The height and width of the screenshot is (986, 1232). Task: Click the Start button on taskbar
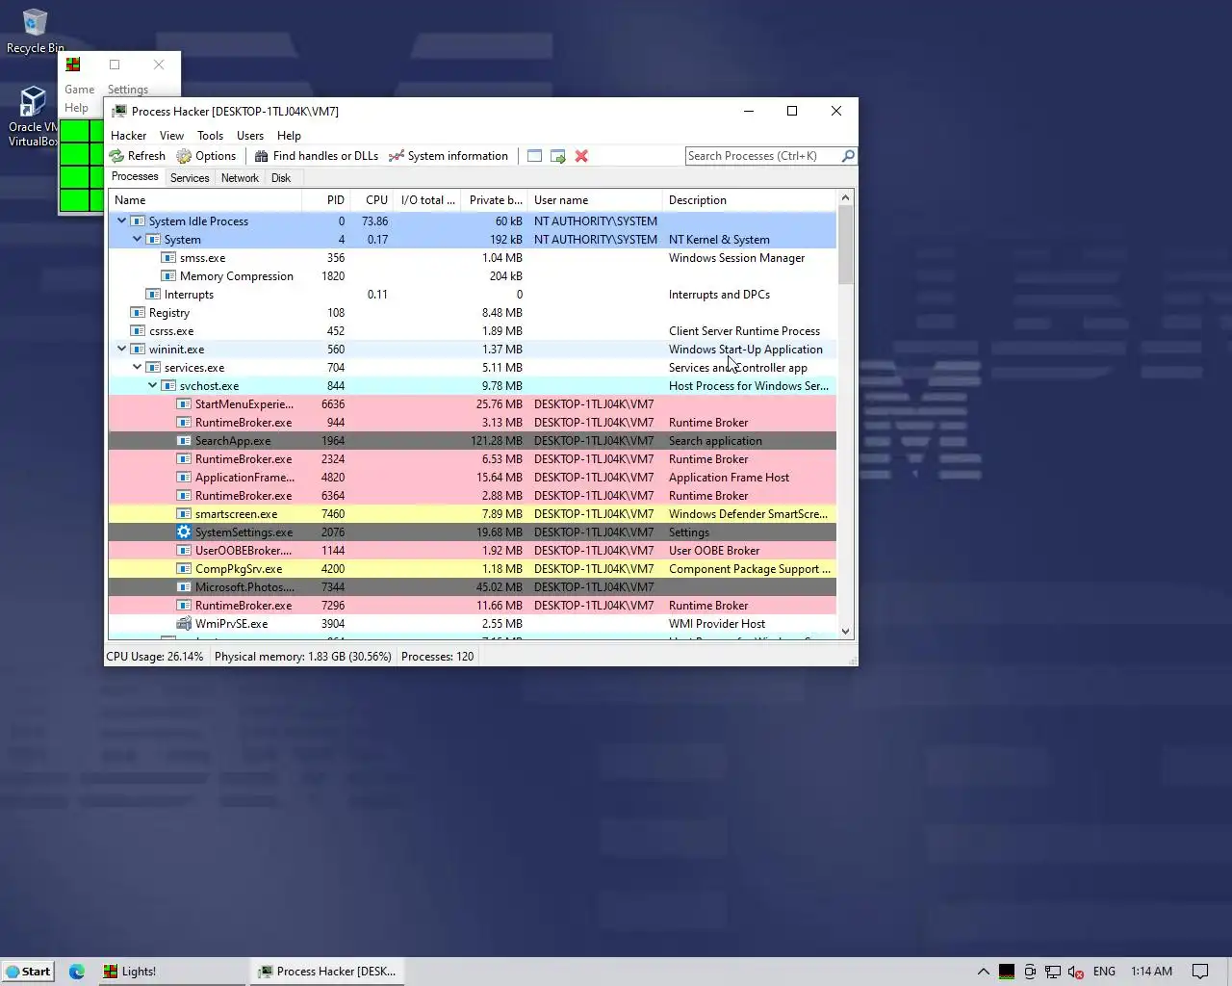point(28,972)
